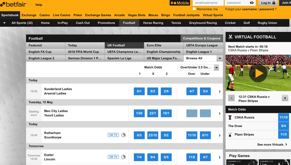Play the virtual football video

[x=258, y=73]
